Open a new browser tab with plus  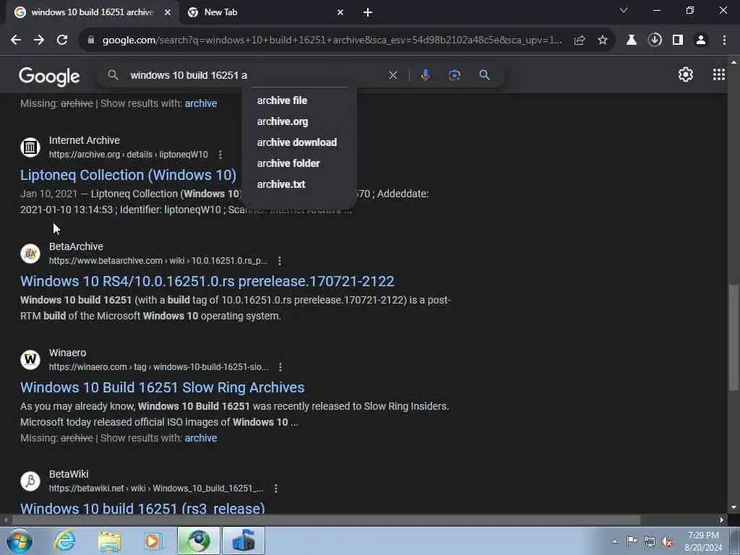368,12
